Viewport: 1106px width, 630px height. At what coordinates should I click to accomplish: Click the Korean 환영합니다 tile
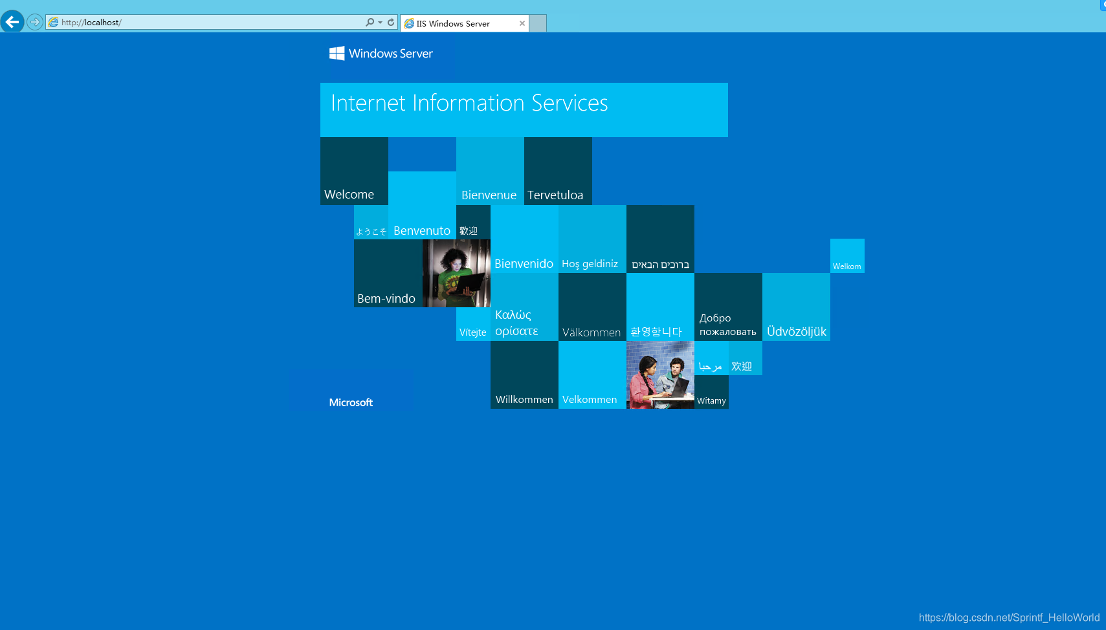pyautogui.click(x=660, y=307)
